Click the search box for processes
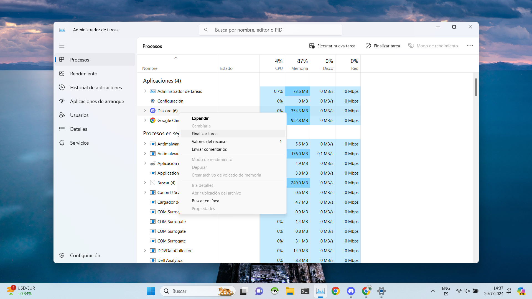This screenshot has width=532, height=299. point(271,30)
